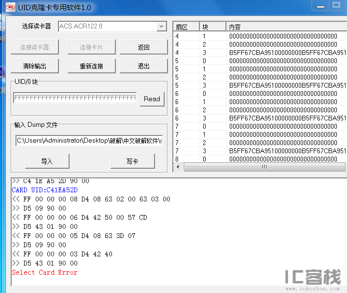Viewport: 347px width, 293px height.
Task: Open the card reader selection dropdown
Action: (162, 27)
